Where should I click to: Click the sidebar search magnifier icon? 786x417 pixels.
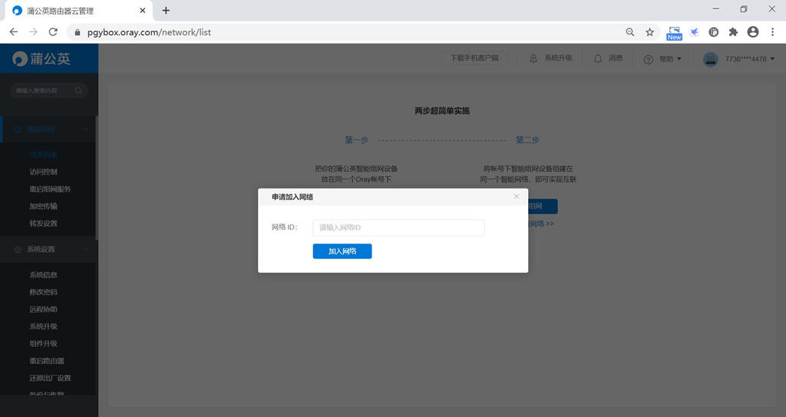tap(78, 90)
